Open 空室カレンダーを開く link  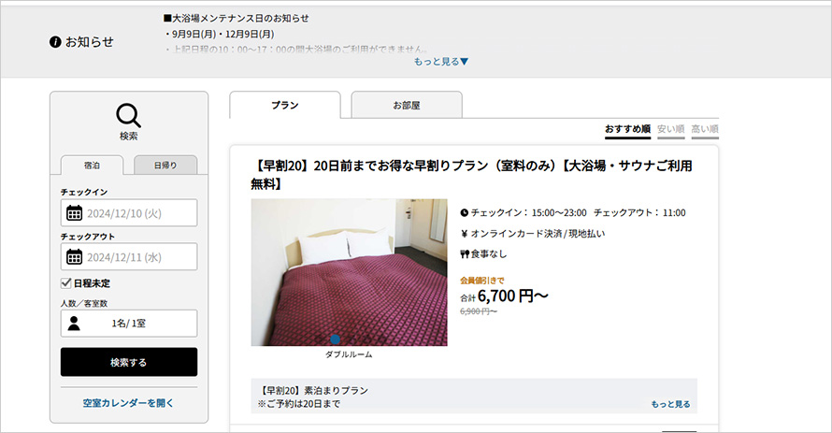click(x=128, y=403)
